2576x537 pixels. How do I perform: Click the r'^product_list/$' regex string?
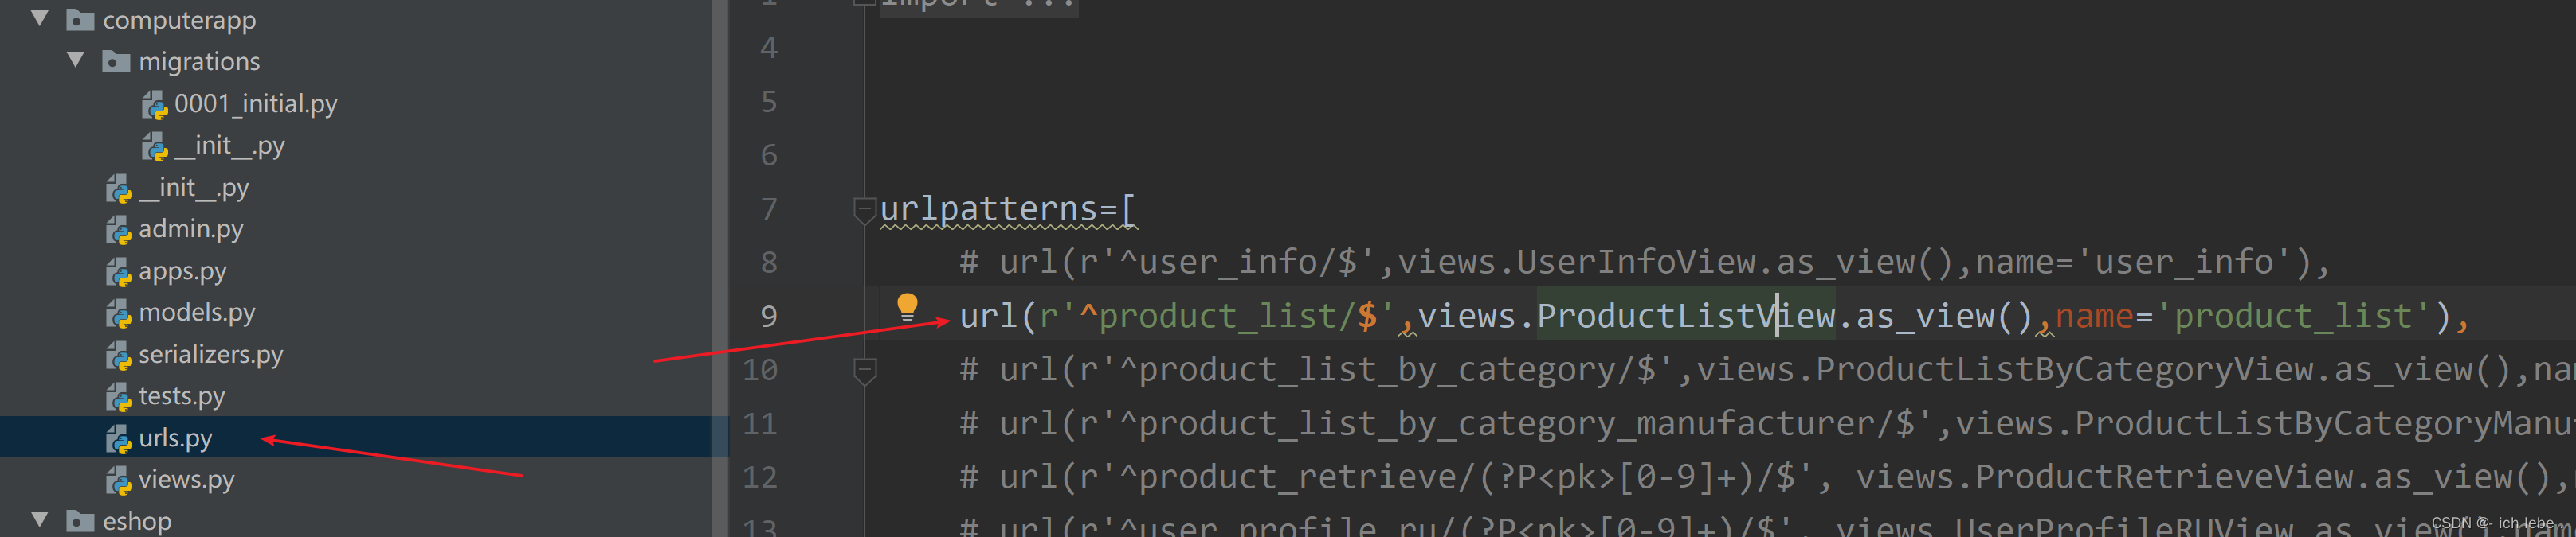[x=1217, y=315]
